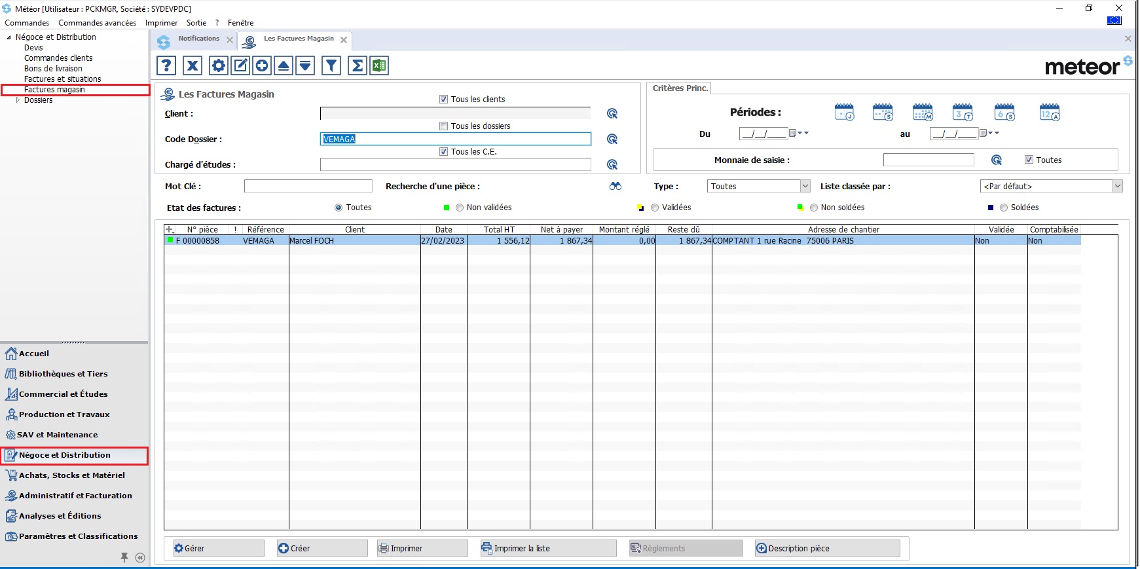Click the Code Dossier field containing VEMAGA
The image size is (1140, 569).
(455, 139)
